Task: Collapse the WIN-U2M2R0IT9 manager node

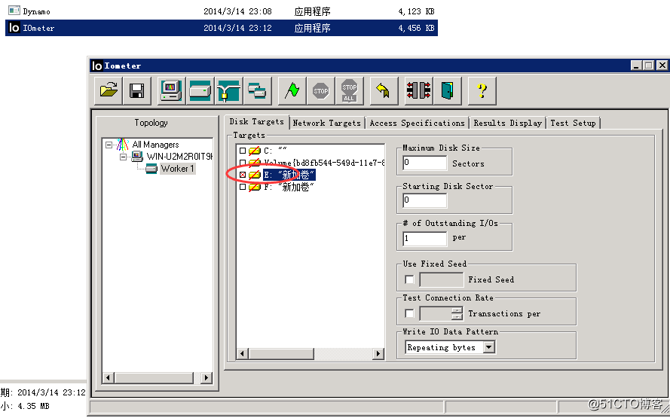Action: tap(123, 157)
